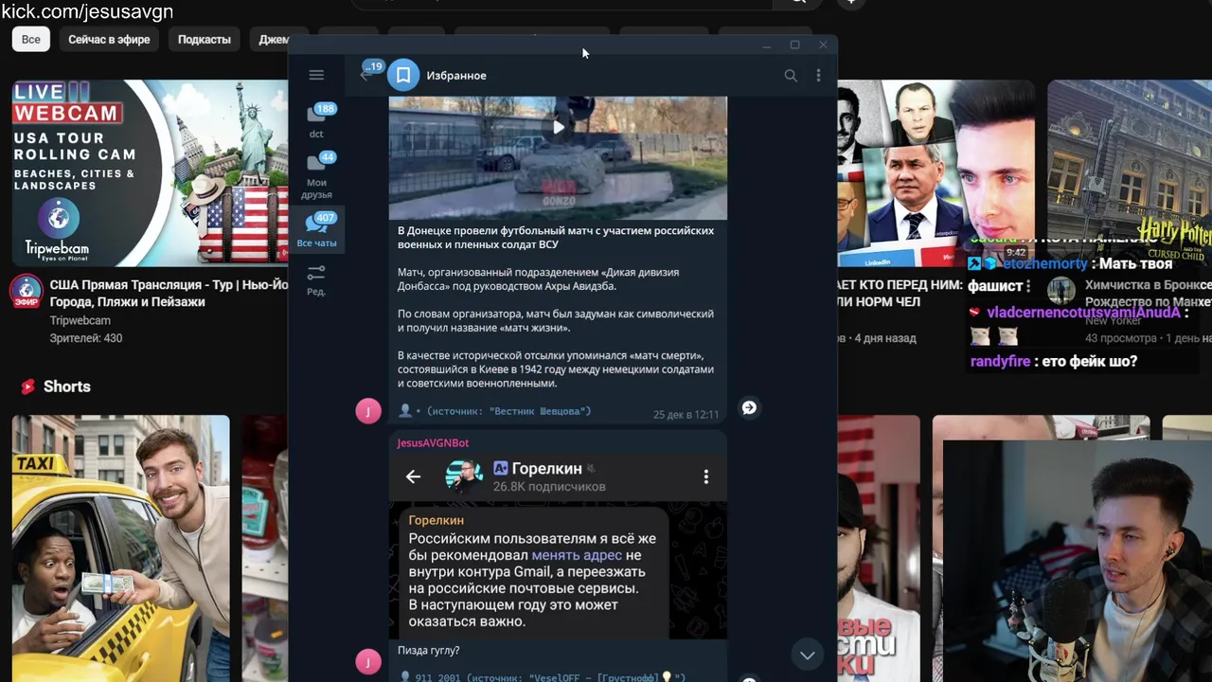This screenshot has width=1212, height=682.
Task: Select the Мои друзья chat folder
Action: click(316, 176)
